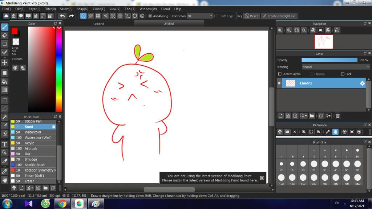The image size is (372, 209).
Task: Switch to the first Untitled tab
Action: [x=98, y=24]
